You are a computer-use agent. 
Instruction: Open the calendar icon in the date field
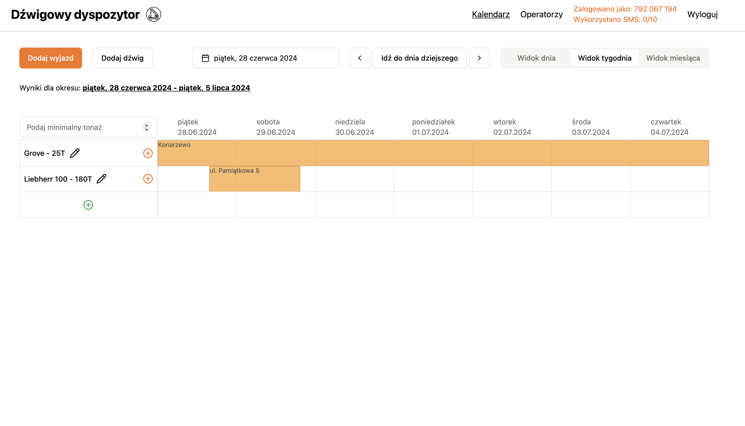click(205, 58)
